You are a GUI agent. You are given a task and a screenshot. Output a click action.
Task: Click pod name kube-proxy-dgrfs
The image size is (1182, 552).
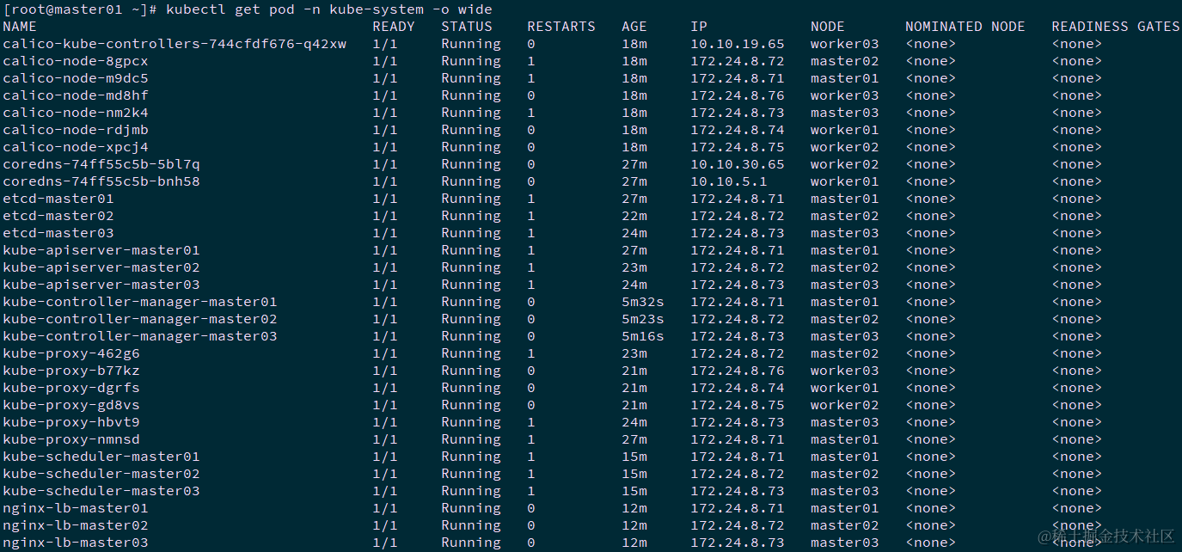pos(71,388)
